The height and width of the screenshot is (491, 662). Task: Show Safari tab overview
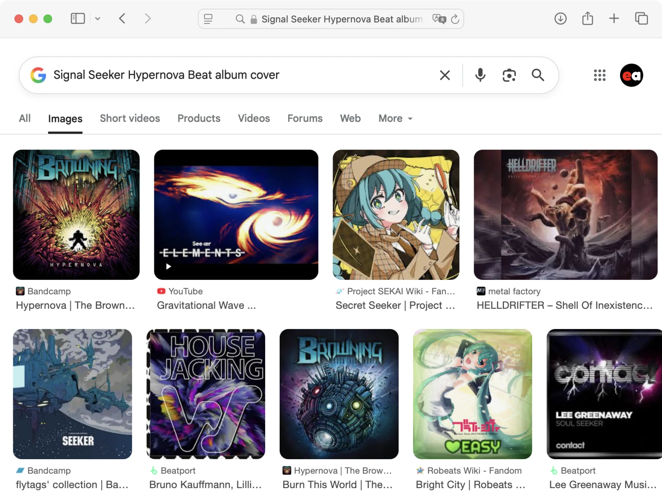641,19
